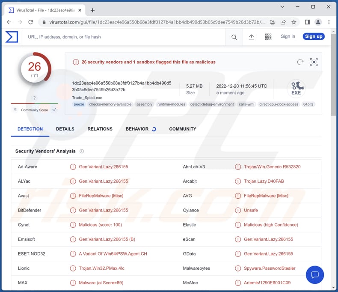Image resolution: width=338 pixels, height=292 pixels.
Task: Switch to the BEHAVIOR tab
Action: pyautogui.click(x=137, y=129)
